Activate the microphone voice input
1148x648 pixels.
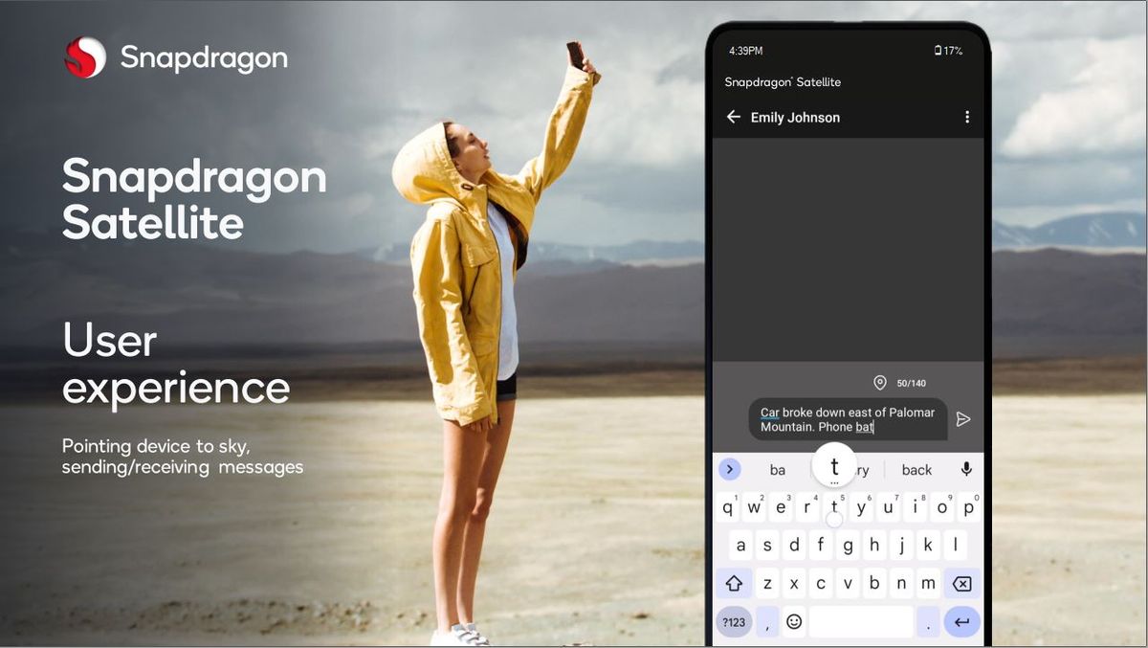pos(966,469)
